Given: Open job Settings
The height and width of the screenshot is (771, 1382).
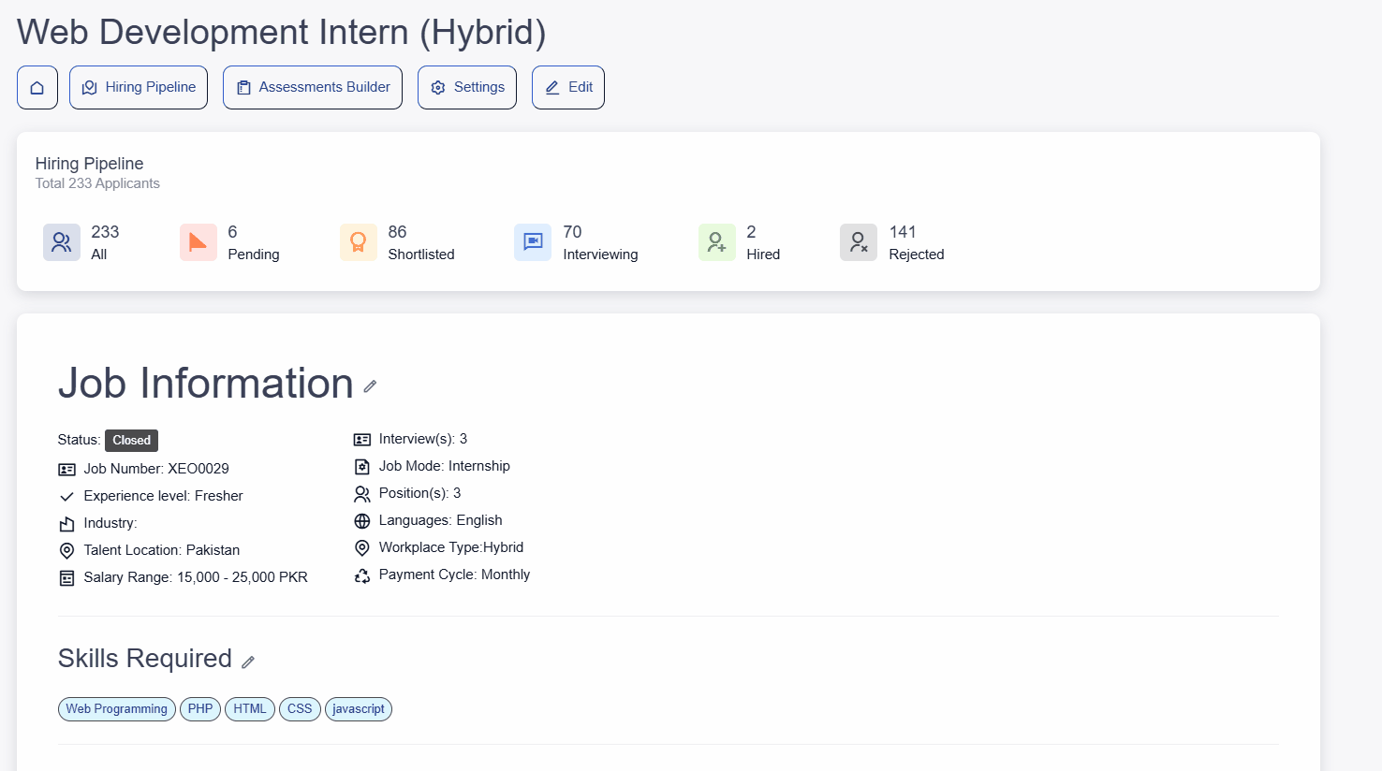Looking at the screenshot, I should [x=467, y=87].
